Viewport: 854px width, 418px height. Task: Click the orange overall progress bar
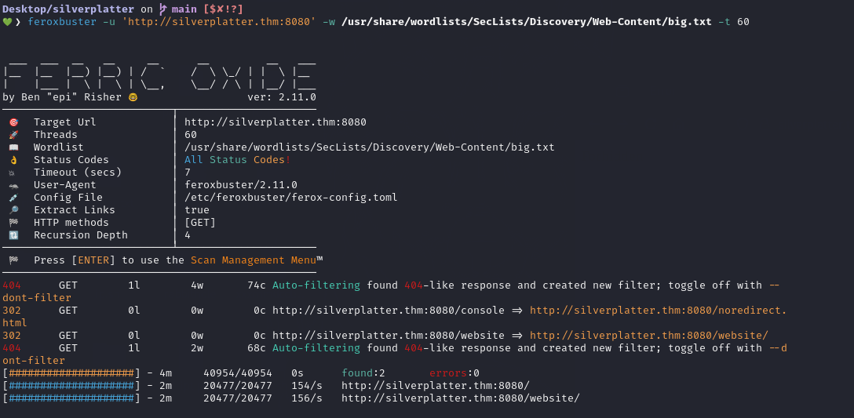click(x=72, y=373)
